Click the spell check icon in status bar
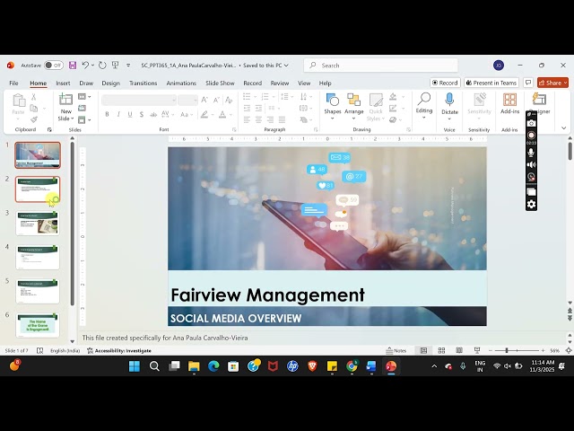 tap(39, 351)
